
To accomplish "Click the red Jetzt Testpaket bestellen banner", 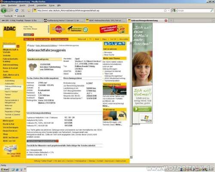I will [108, 29].
